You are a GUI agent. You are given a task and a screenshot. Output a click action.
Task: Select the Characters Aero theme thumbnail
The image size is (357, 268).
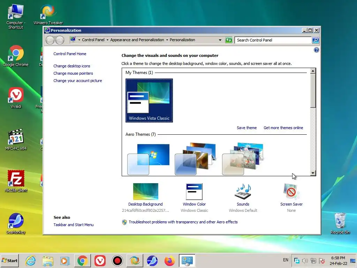243,159
